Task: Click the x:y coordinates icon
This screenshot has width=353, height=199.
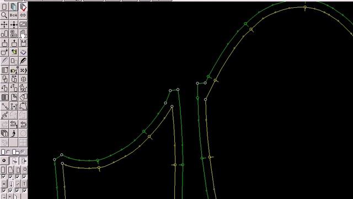Action: click(x=23, y=70)
